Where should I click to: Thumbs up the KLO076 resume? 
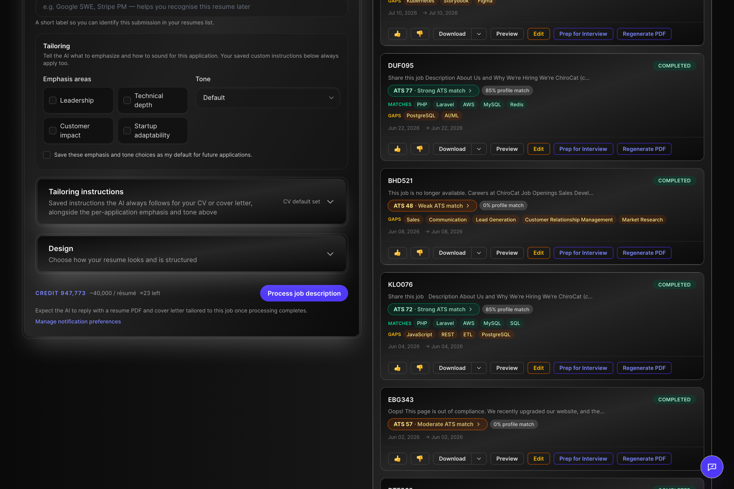[x=397, y=368]
